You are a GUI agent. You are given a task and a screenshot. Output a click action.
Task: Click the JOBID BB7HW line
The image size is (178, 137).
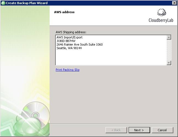[x=66, y=41]
